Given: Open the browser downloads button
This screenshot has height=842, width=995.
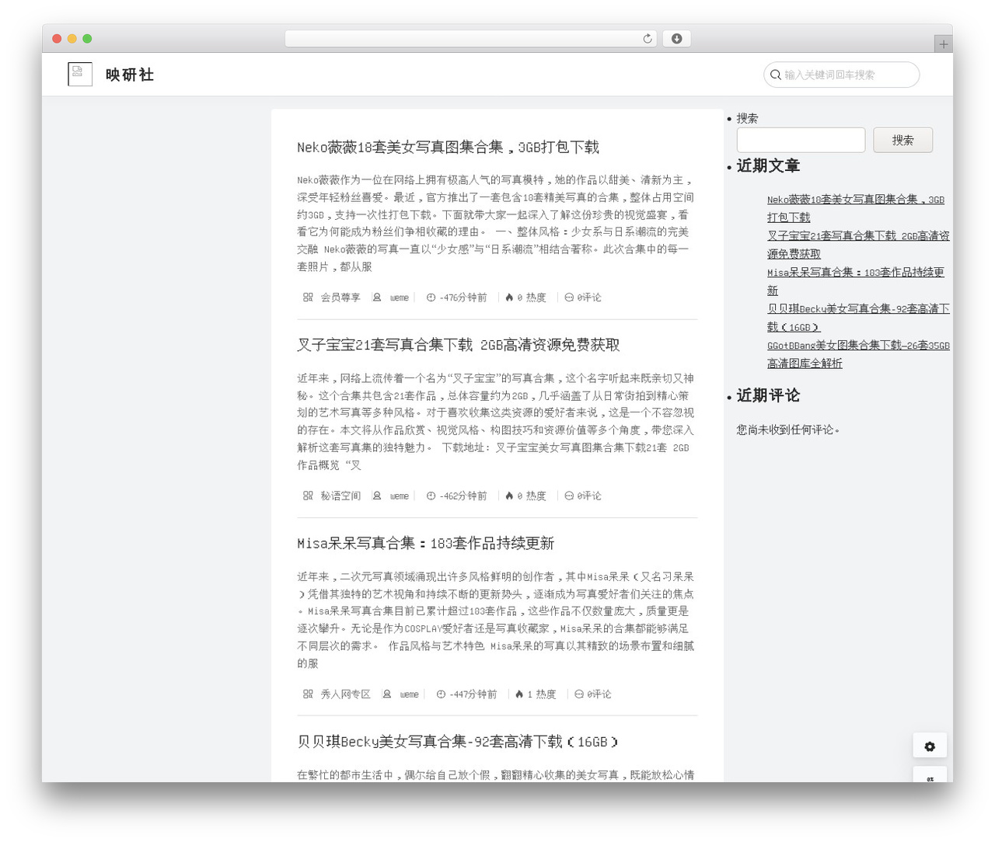Looking at the screenshot, I should 676,39.
